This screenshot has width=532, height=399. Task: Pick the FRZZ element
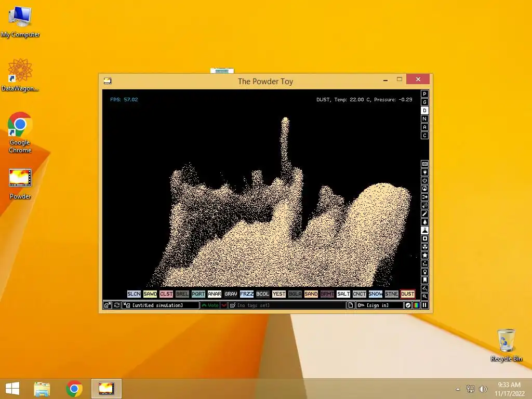click(247, 294)
